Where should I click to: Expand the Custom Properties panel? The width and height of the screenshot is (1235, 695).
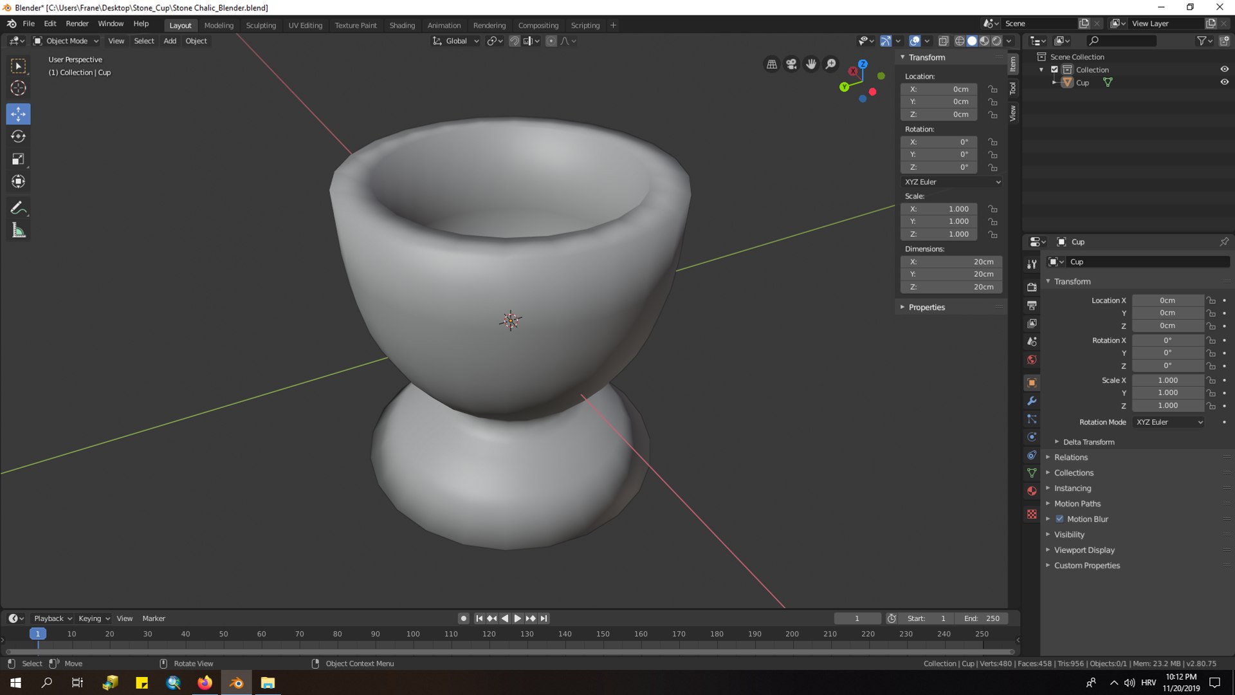[1086, 566]
